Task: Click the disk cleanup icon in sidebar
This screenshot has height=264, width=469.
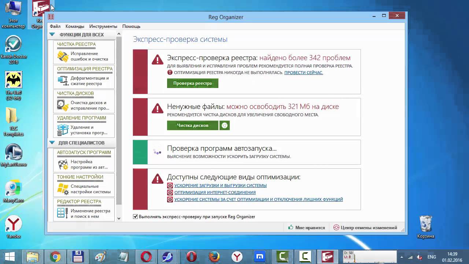Action: tap(63, 105)
